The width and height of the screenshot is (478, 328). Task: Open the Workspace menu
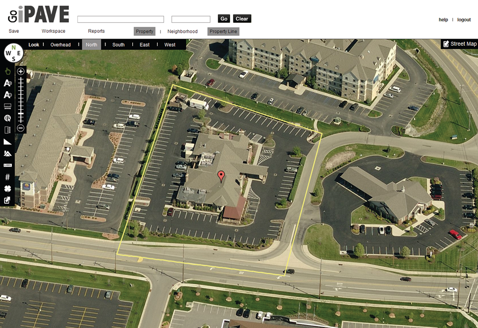(x=53, y=31)
